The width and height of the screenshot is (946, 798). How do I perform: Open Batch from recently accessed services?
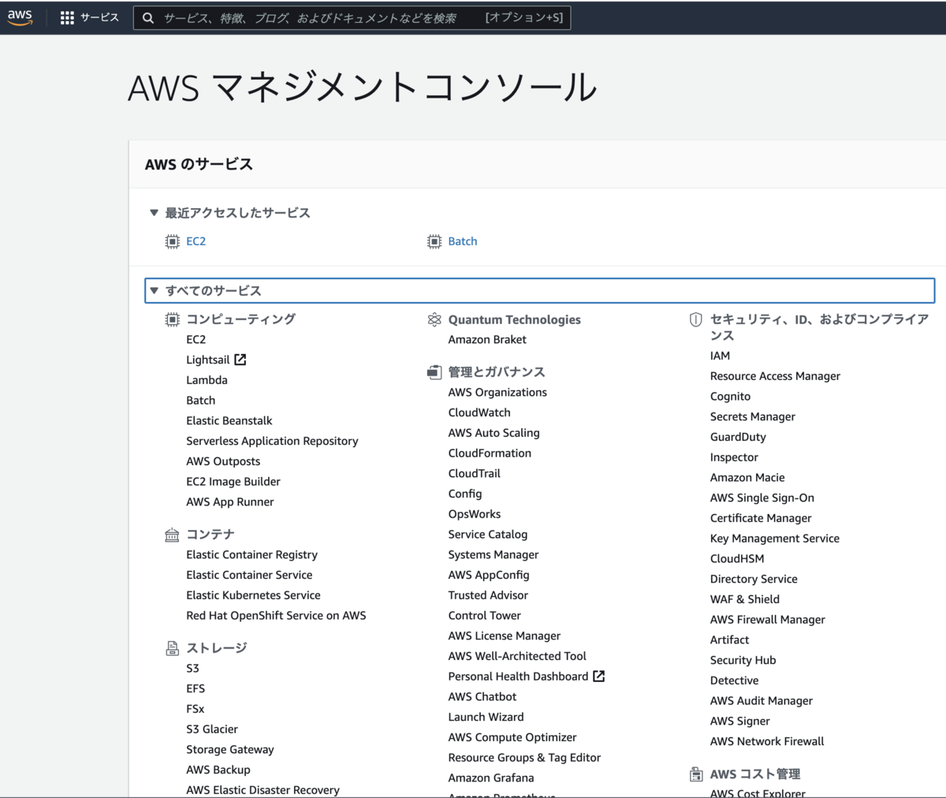[463, 241]
